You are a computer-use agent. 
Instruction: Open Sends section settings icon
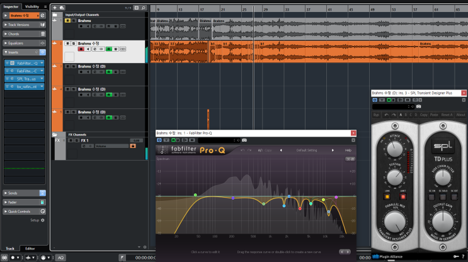tap(42, 193)
